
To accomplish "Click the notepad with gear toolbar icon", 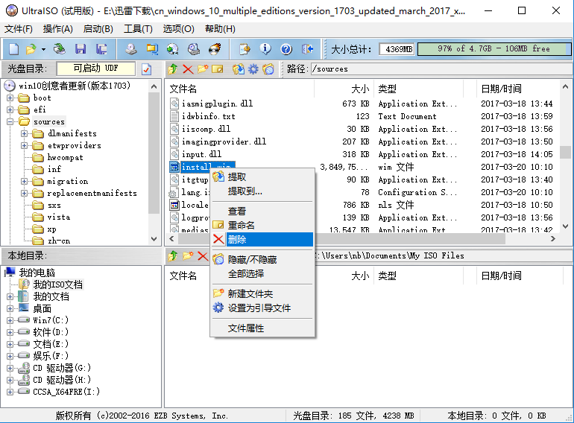I will coord(245,49).
